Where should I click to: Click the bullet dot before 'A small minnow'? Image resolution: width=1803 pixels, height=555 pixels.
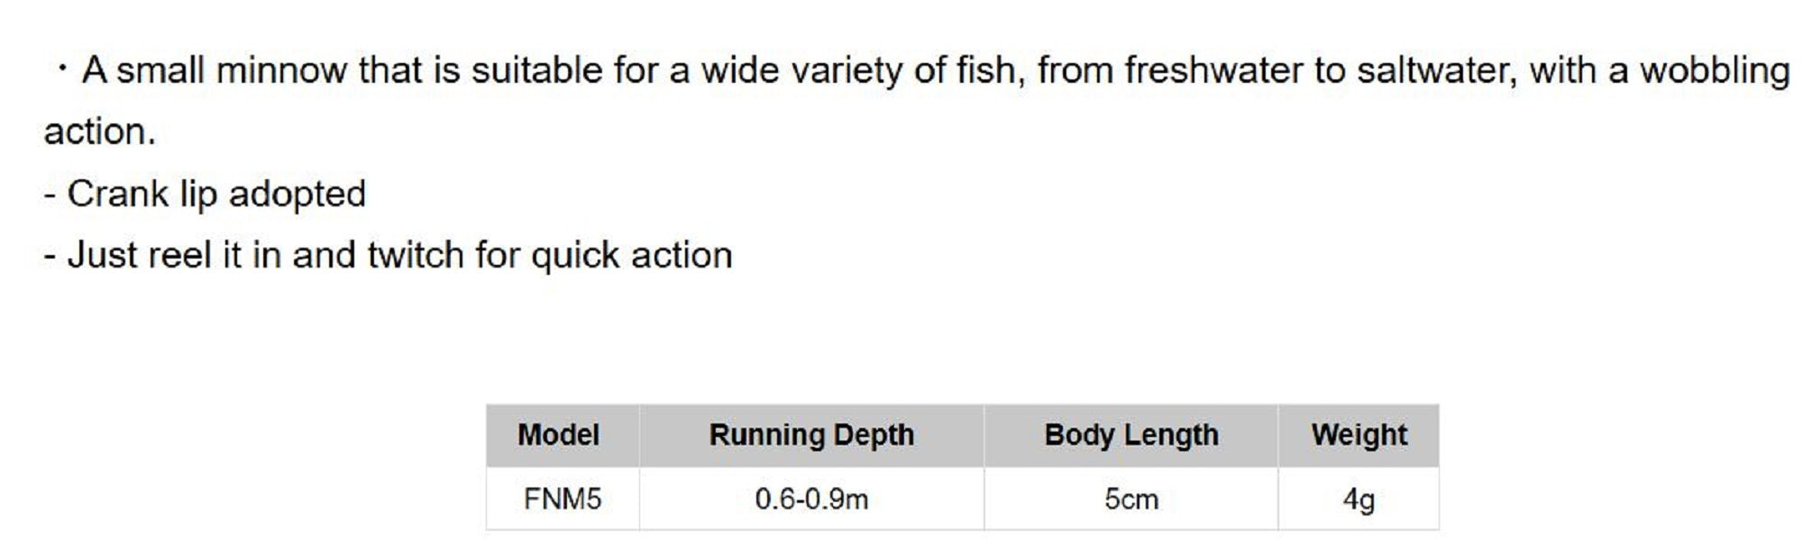[61, 68]
